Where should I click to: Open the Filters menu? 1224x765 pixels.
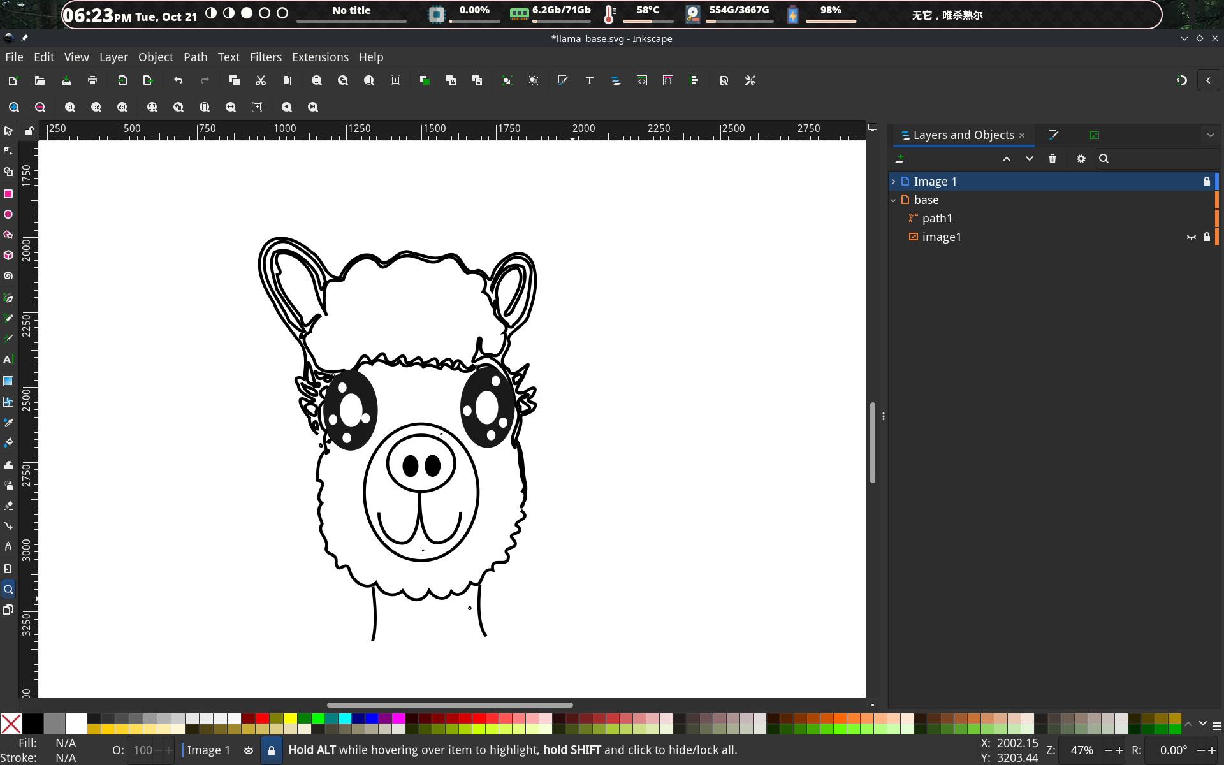(265, 57)
